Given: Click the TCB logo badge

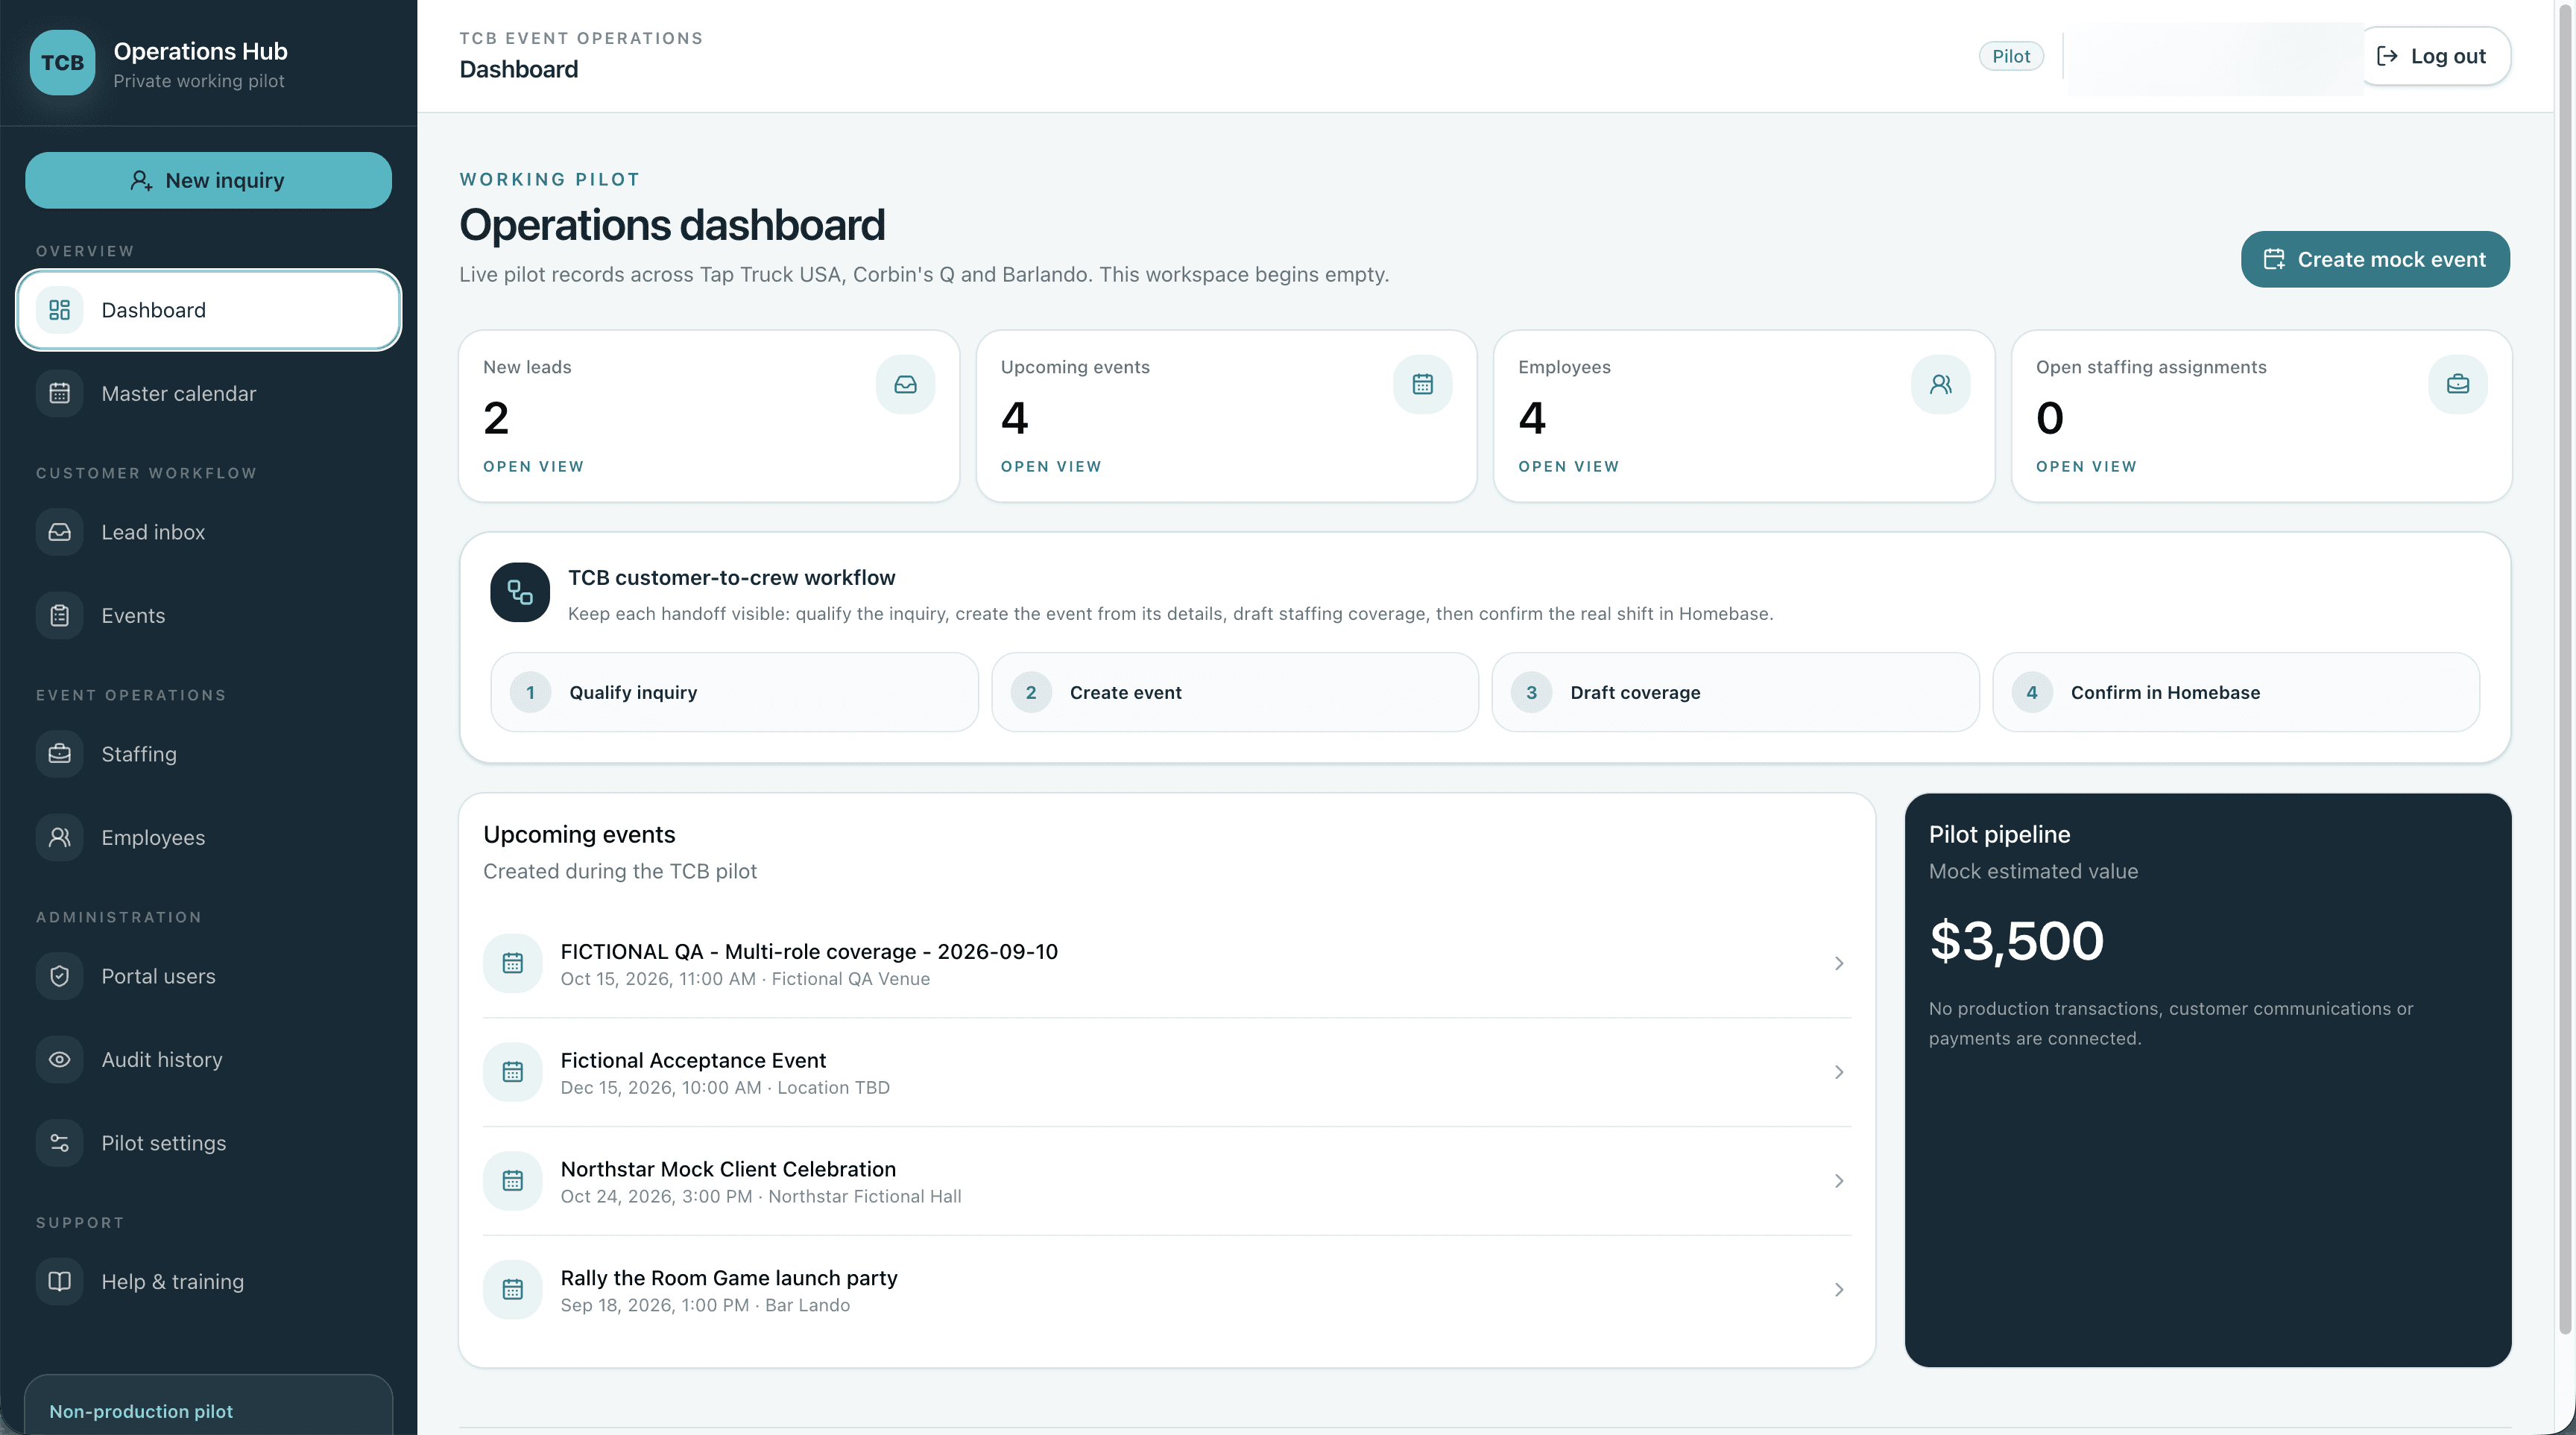Looking at the screenshot, I should click(x=62, y=63).
